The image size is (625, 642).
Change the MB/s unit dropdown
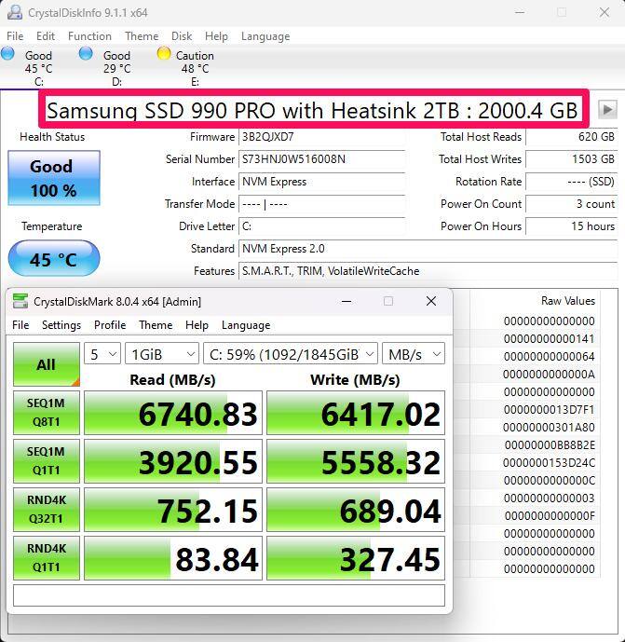(414, 354)
